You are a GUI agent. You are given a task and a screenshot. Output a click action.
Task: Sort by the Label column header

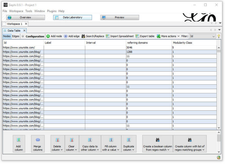(64, 43)
